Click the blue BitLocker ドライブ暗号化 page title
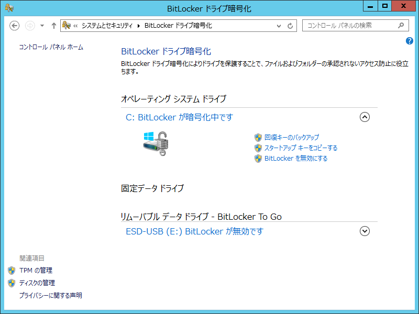This screenshot has height=314, width=419. 166,51
